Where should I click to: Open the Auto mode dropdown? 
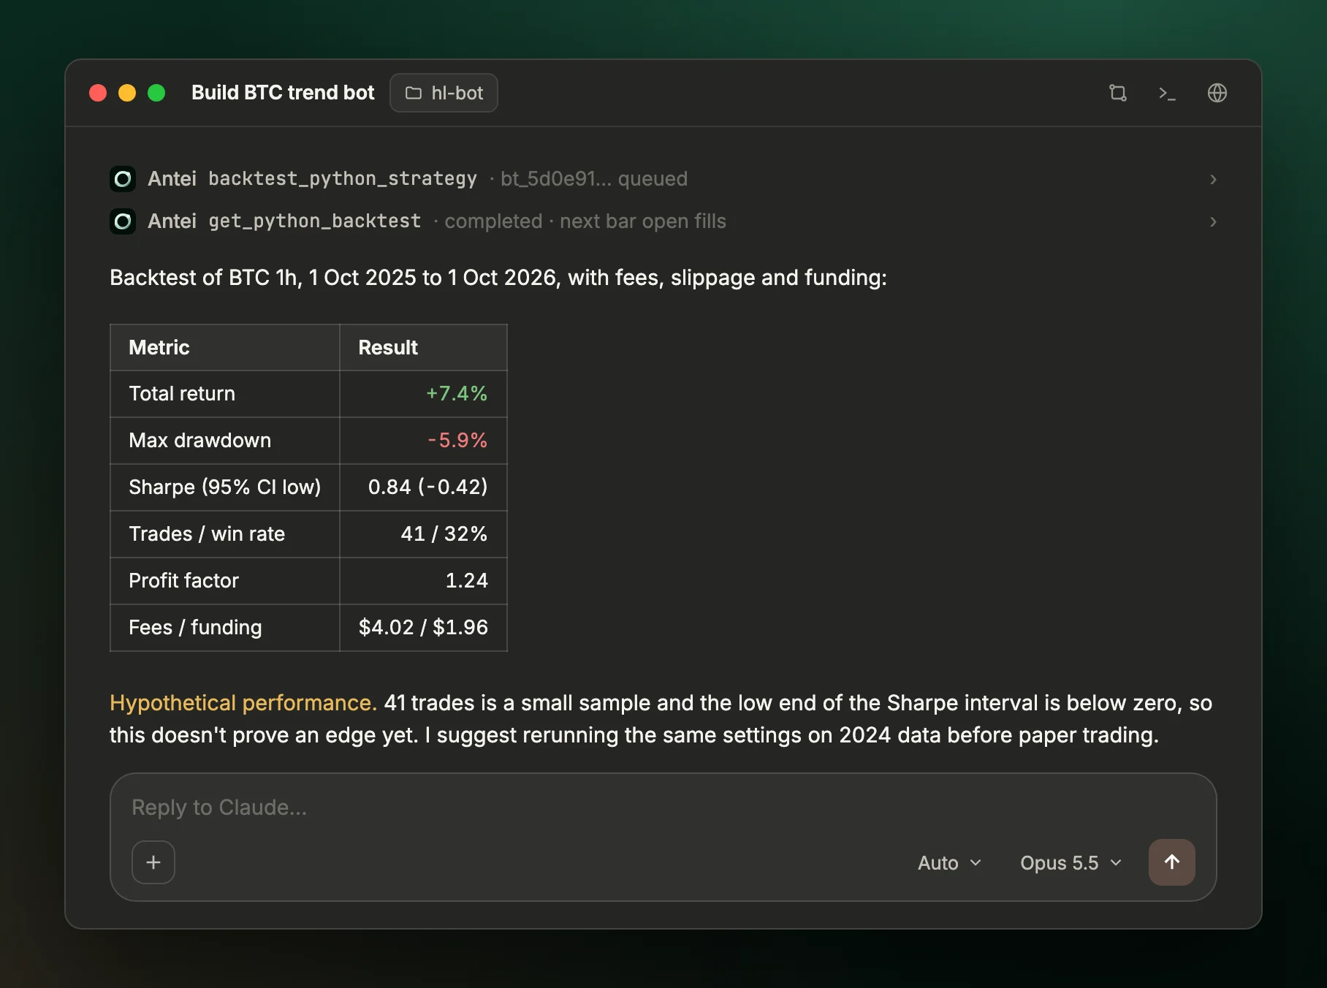point(949,863)
